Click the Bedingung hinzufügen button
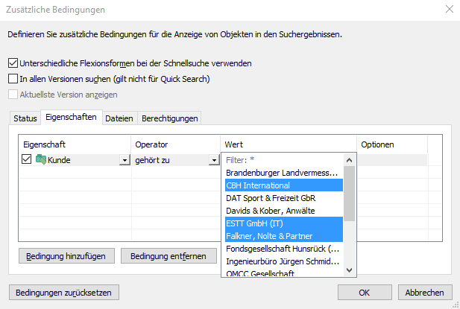Image resolution: width=460 pixels, height=309 pixels. [x=66, y=256]
